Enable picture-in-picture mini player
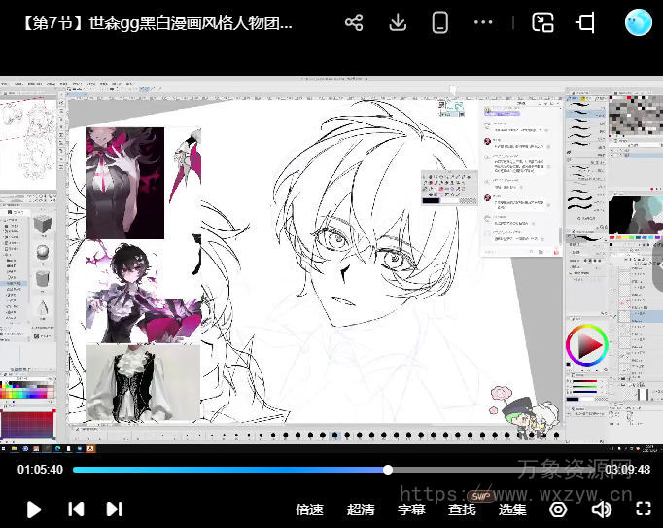 542,22
